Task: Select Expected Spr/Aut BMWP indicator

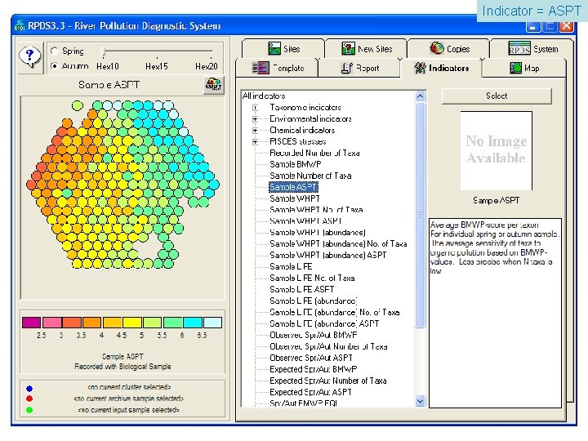Action: (x=313, y=369)
